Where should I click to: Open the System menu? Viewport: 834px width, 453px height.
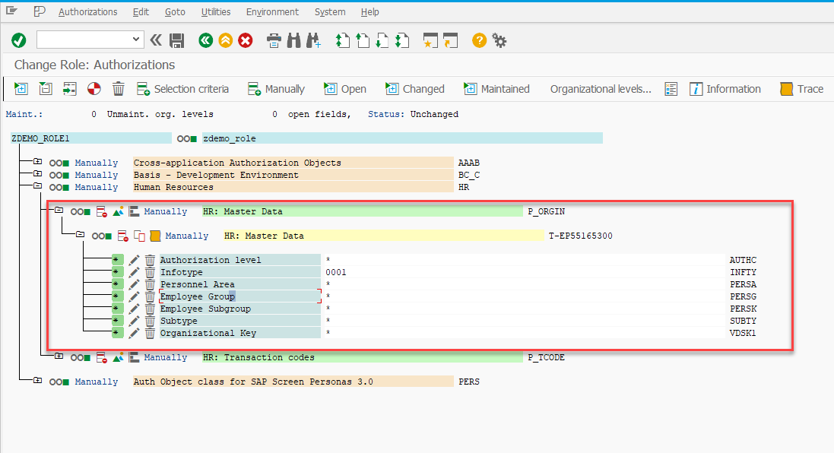tap(330, 11)
